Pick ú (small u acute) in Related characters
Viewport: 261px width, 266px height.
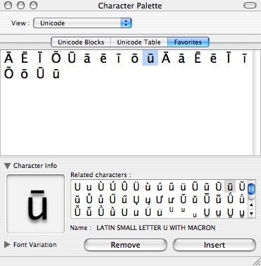[x=159, y=187]
